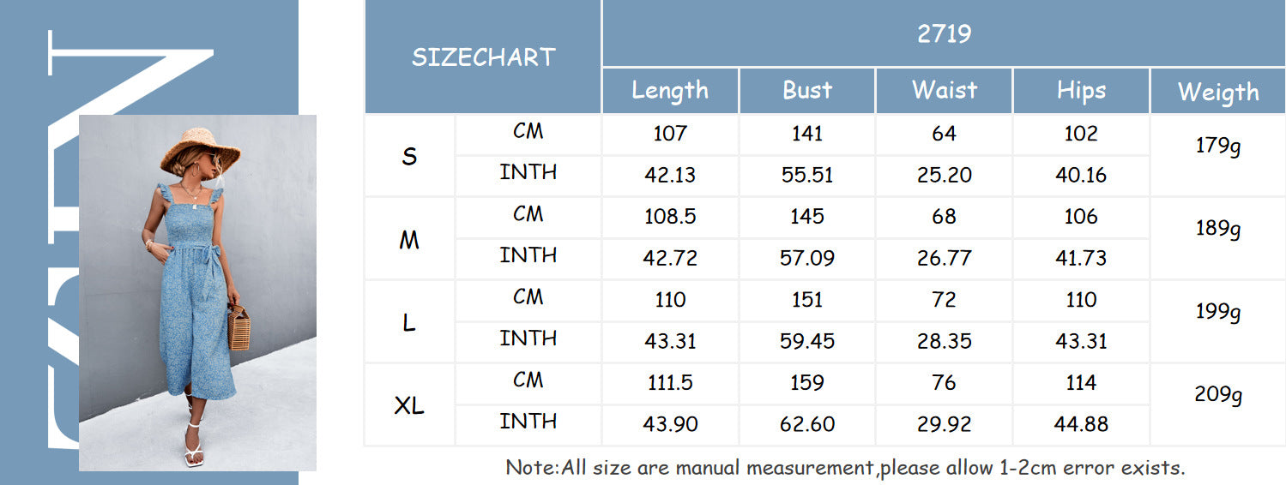Select the SIZECHART header cell
The height and width of the screenshot is (485, 1286).
pyautogui.click(x=483, y=57)
